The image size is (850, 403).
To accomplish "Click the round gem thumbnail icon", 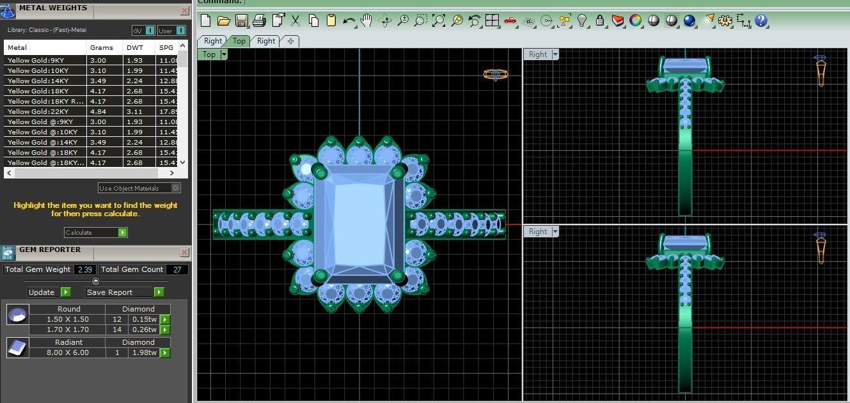I will click(x=17, y=314).
